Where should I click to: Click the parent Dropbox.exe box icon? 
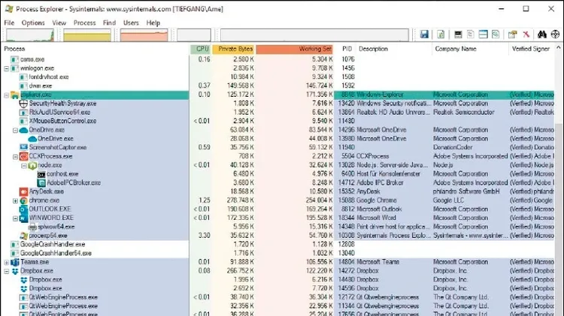click(15, 271)
